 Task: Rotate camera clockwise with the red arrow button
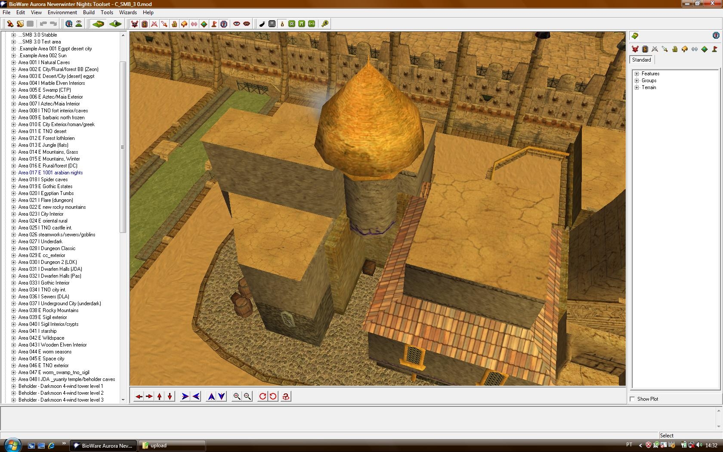pyautogui.click(x=263, y=396)
